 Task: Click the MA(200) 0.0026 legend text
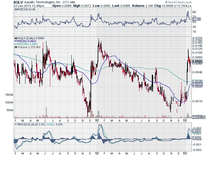coord(28,44)
